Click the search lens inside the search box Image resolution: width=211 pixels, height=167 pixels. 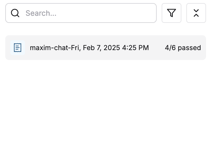15,13
